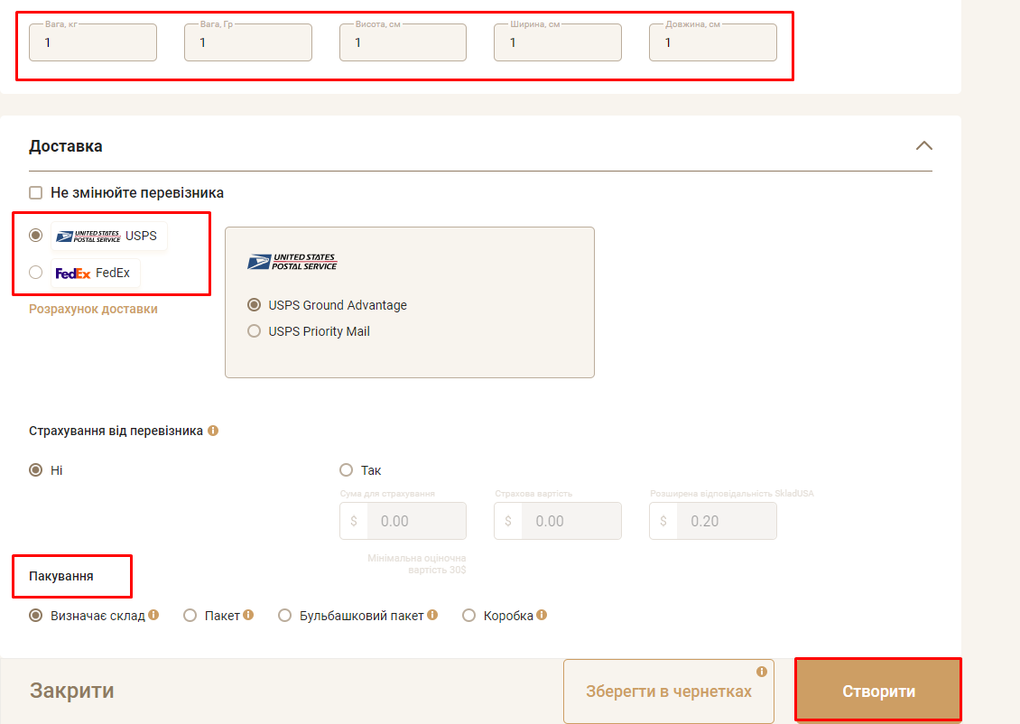1020x724 pixels.
Task: Click the Розширена відповідальність SkladUSA field
Action: pos(713,520)
